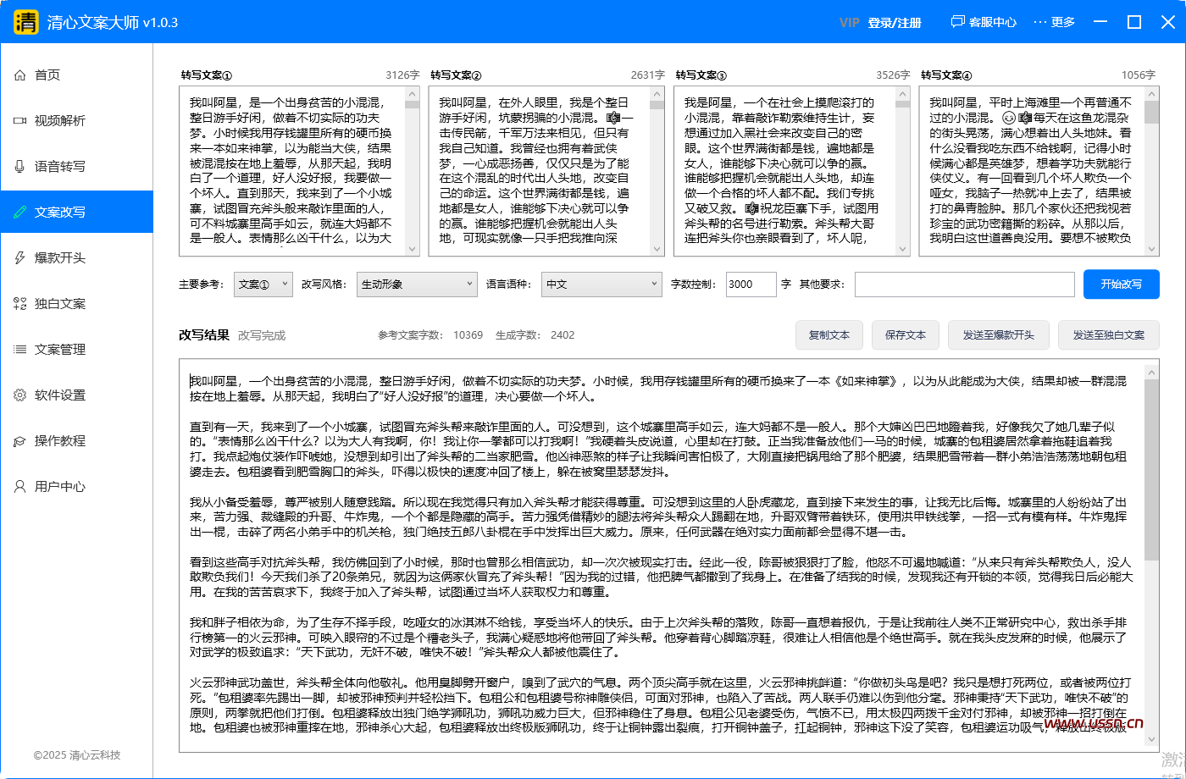Image resolution: width=1186 pixels, height=779 pixels.
Task: Open the 语言语种 language selector
Action: (601, 285)
